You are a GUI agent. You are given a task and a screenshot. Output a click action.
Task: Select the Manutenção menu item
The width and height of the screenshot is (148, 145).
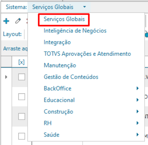click(x=60, y=65)
